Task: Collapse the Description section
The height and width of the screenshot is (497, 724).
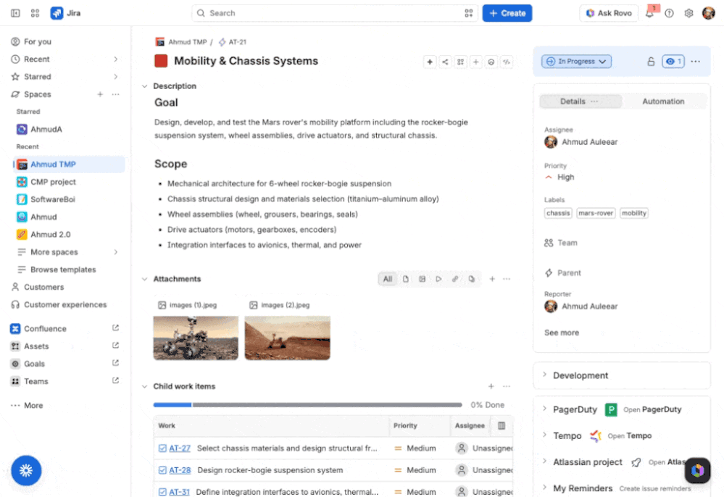Action: [144, 86]
